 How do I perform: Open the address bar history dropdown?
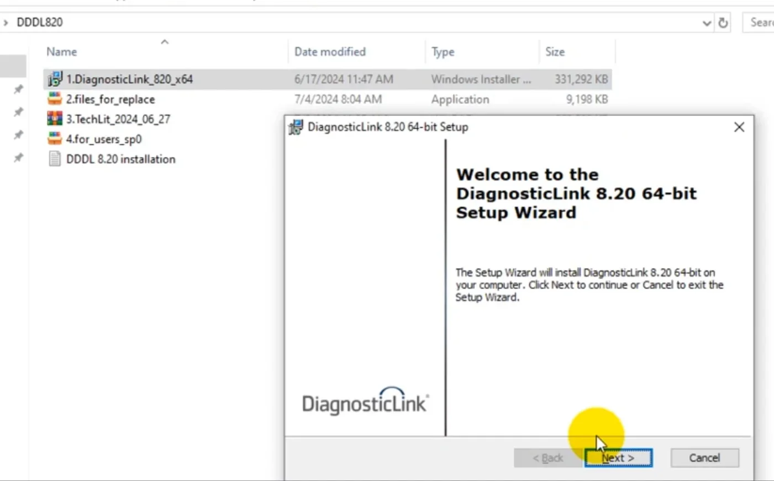(707, 23)
